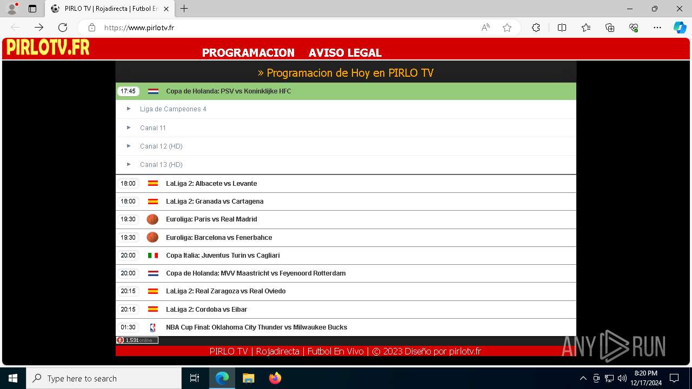
Task: Click the browser forward arrow
Action: (39, 28)
